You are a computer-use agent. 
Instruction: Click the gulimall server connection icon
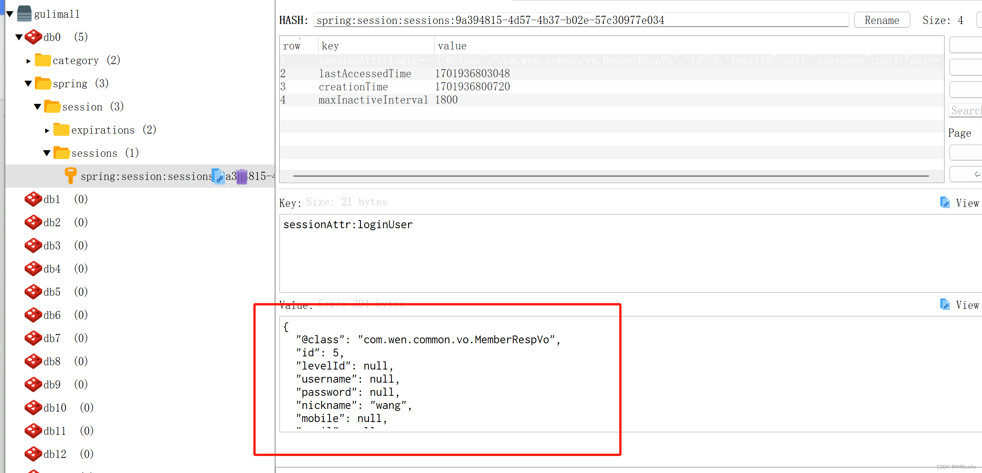point(24,14)
